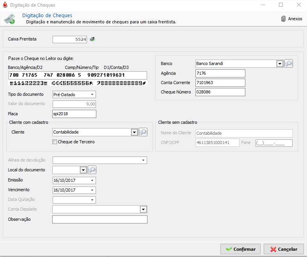Maximize the Digitação de Cheques window

coord(281,5)
